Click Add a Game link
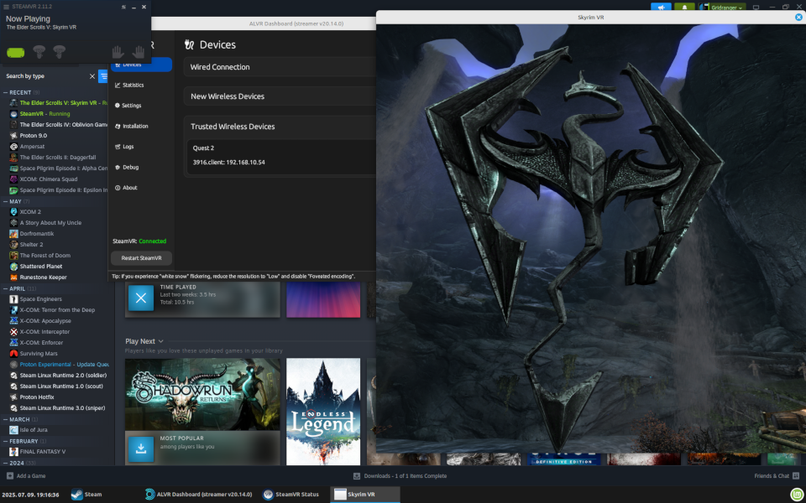This screenshot has height=503, width=806. (x=31, y=476)
